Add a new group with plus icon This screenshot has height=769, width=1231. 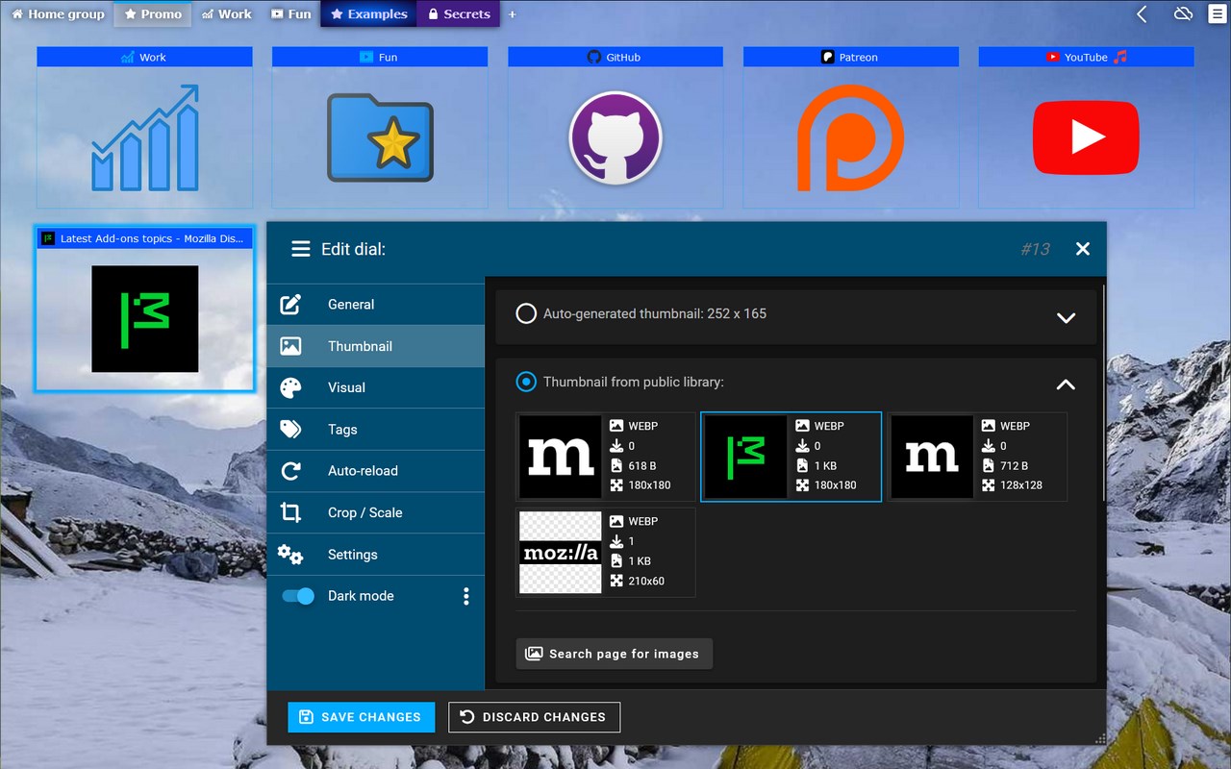[x=512, y=14]
